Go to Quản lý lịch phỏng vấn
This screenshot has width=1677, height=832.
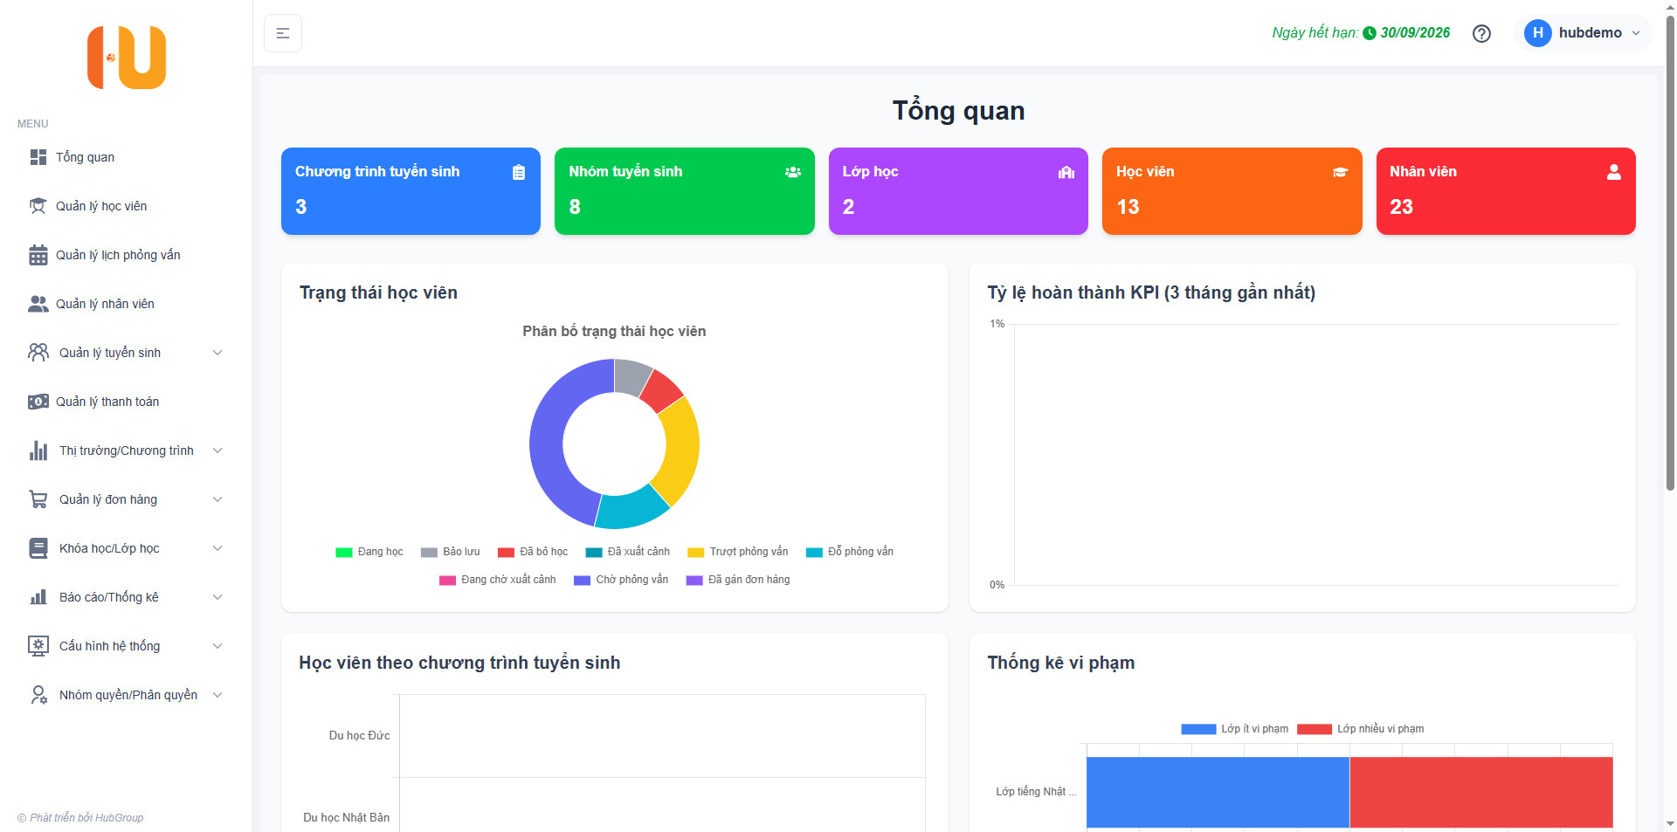[118, 255]
